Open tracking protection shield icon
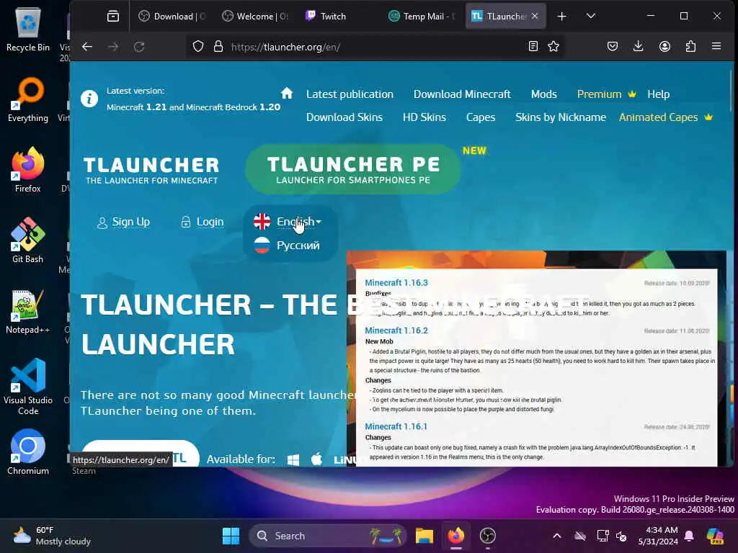 tap(198, 47)
